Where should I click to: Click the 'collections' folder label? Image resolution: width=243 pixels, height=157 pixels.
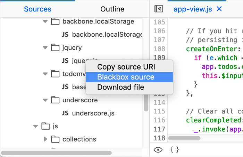click(79, 139)
